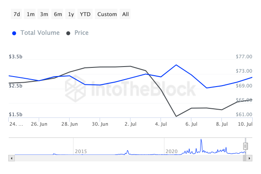261x174 pixels.
Task: Click the navigator left scroll arrow
Action: pyautogui.click(x=11, y=158)
